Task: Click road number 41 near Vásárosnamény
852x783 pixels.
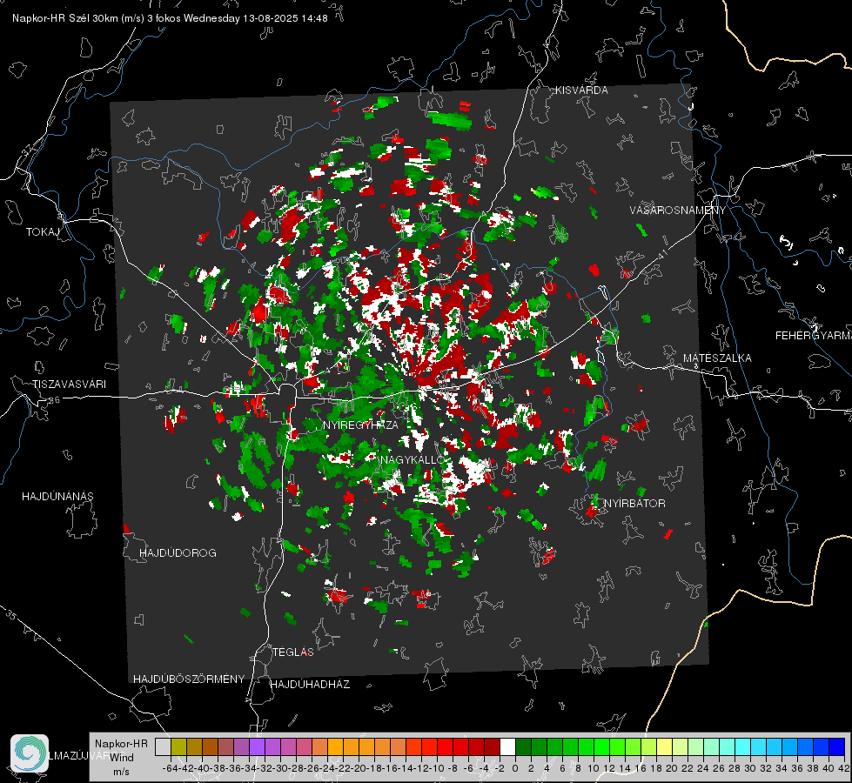Action: click(661, 254)
